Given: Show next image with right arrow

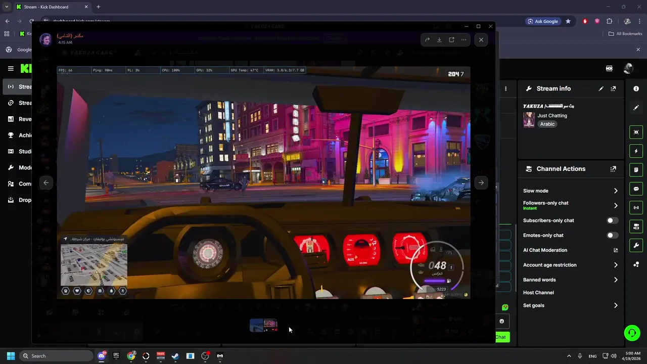Looking at the screenshot, I should click(481, 183).
